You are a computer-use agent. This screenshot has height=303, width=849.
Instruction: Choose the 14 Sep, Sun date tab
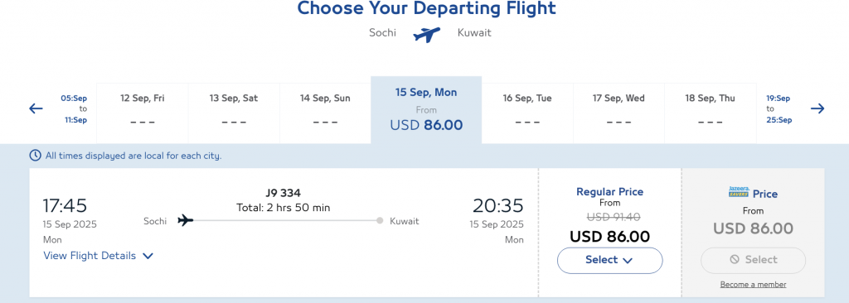(325, 113)
